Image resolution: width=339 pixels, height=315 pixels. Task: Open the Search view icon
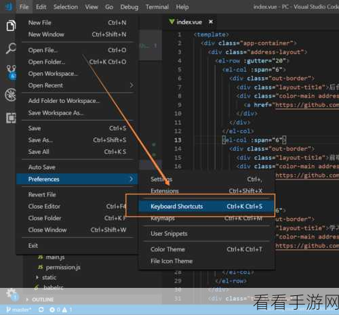click(11, 48)
